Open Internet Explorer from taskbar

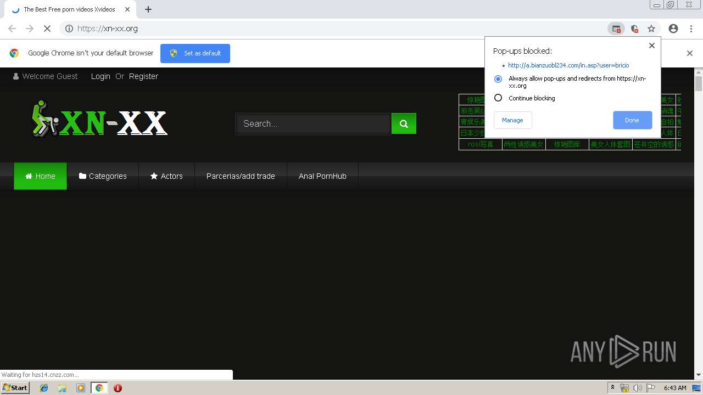point(44,388)
